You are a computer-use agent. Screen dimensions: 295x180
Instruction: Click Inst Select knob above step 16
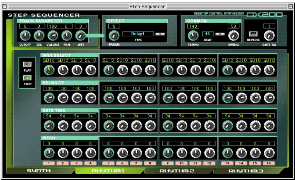[x=269, y=70]
